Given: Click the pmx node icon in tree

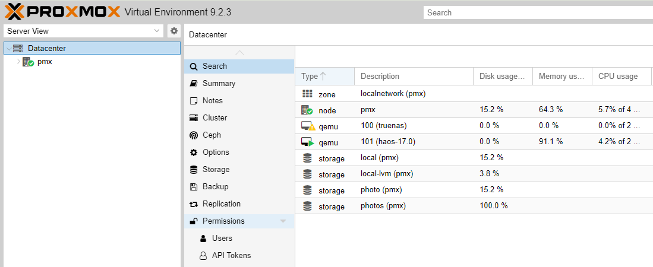Looking at the screenshot, I should pyautogui.click(x=28, y=62).
